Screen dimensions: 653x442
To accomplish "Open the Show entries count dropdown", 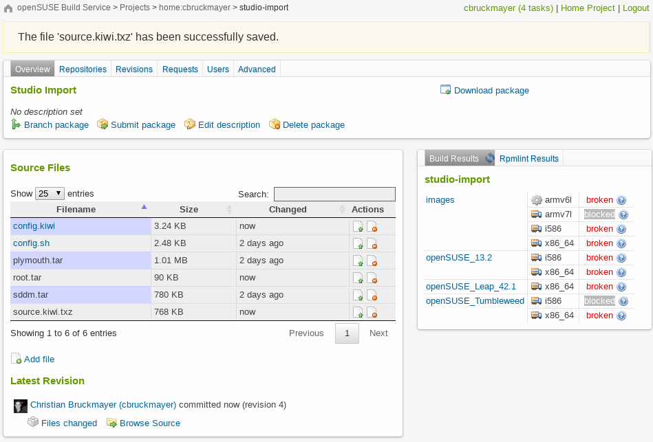I will tap(50, 194).
